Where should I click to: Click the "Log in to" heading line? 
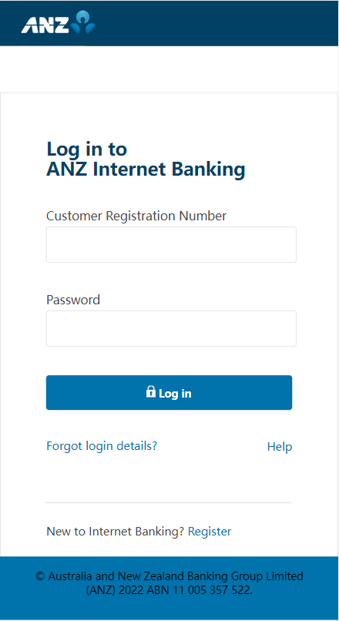[x=87, y=149]
